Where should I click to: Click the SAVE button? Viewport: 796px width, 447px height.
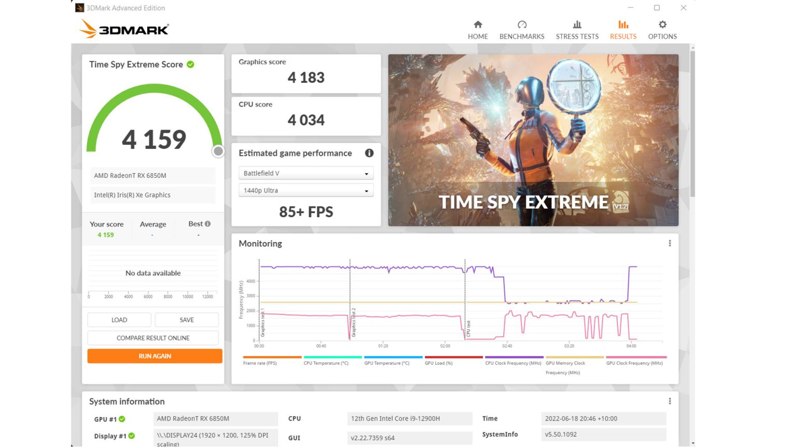[187, 320]
